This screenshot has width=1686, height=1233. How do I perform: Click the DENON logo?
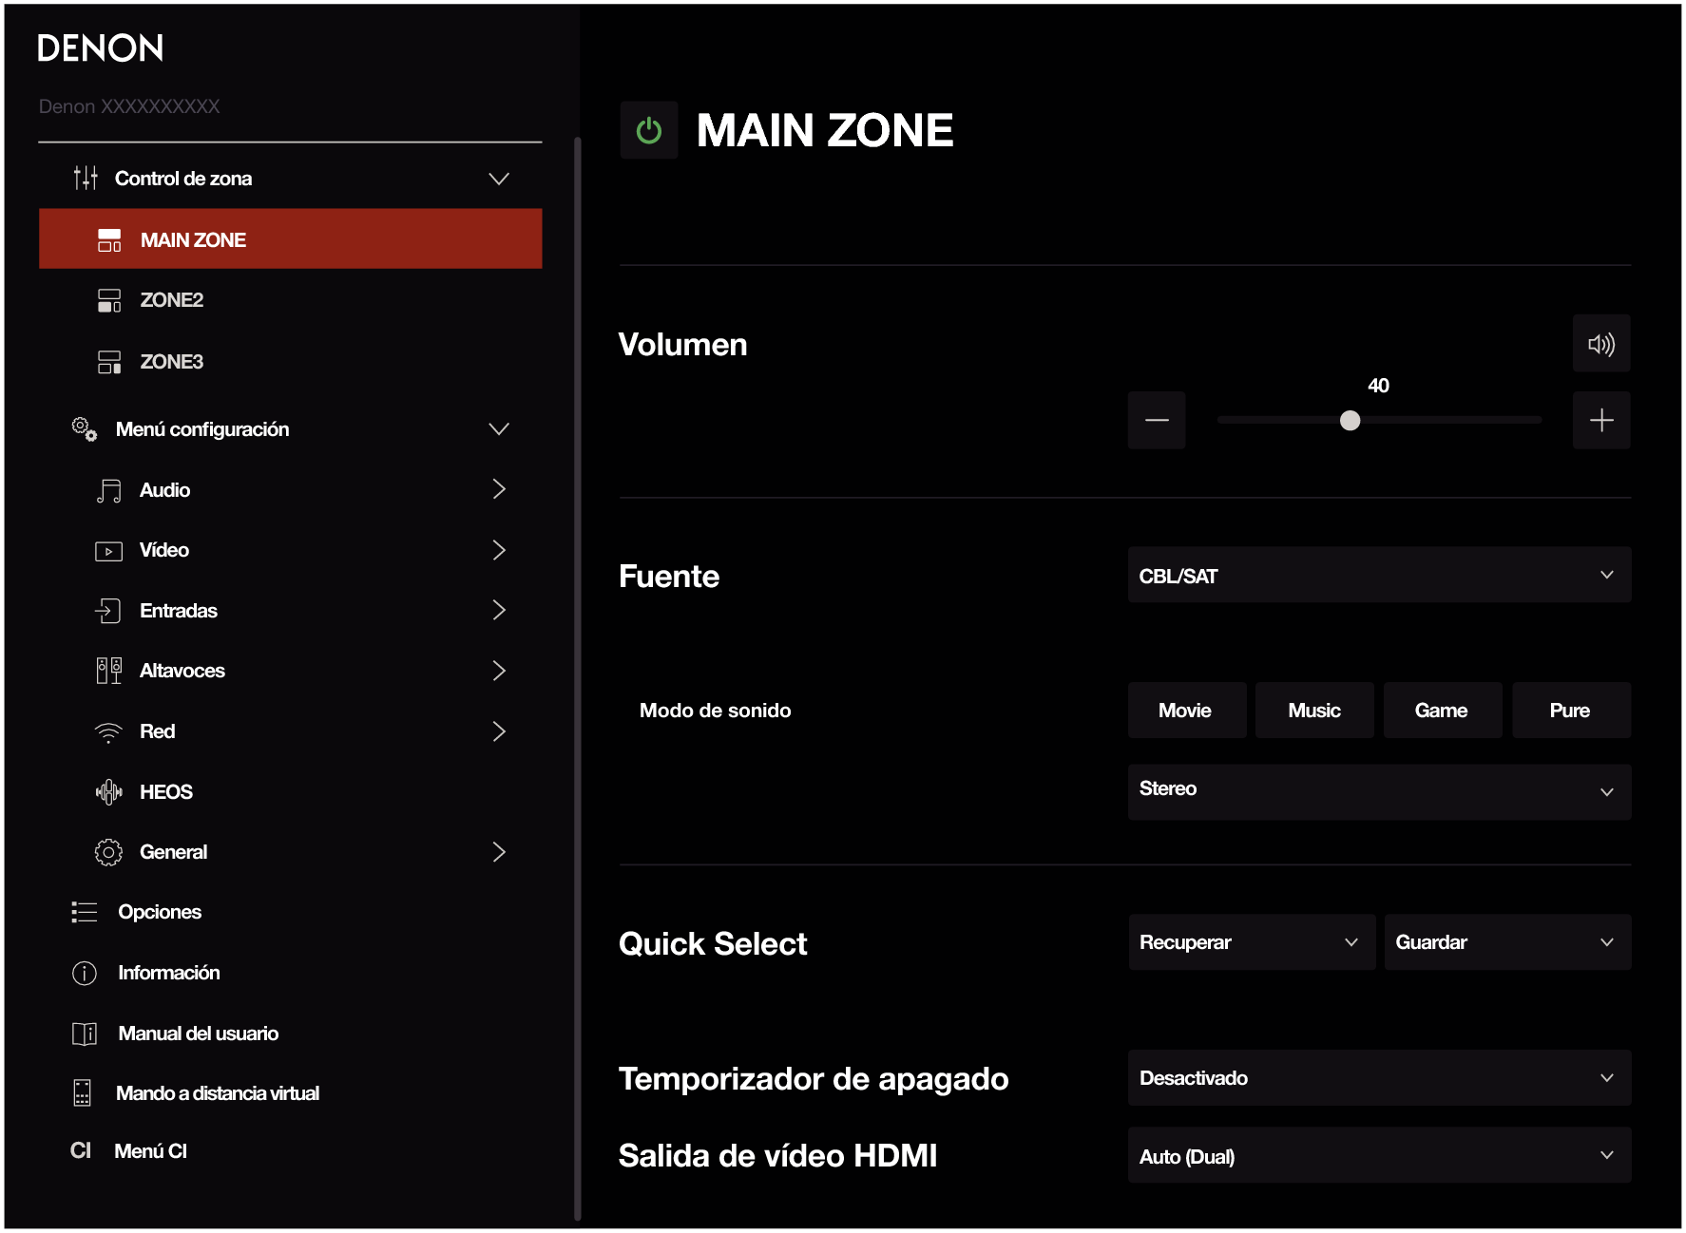101,47
